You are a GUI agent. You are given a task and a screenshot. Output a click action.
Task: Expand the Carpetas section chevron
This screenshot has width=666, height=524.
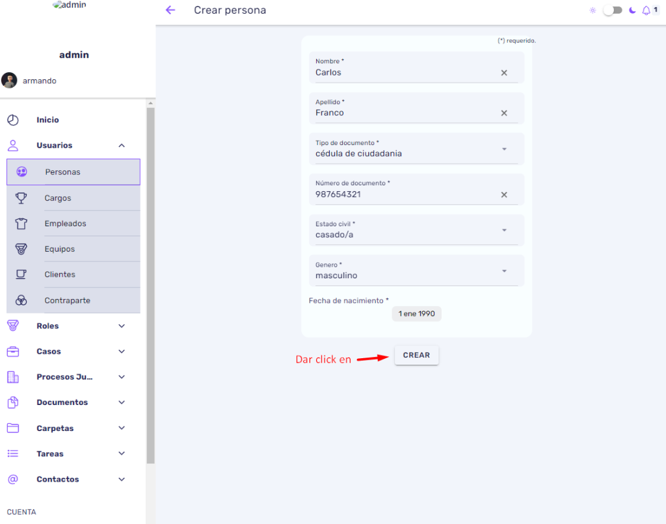(x=122, y=428)
